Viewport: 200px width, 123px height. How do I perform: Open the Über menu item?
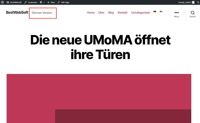click(x=101, y=12)
